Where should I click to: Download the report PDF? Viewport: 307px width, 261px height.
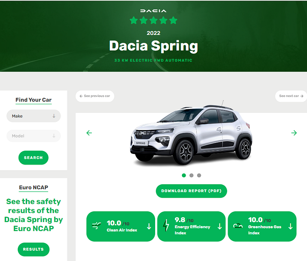pyautogui.click(x=191, y=191)
